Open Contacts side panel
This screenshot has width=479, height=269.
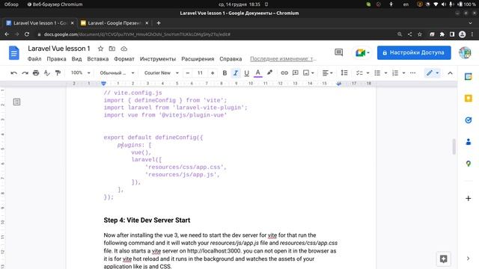point(468,142)
